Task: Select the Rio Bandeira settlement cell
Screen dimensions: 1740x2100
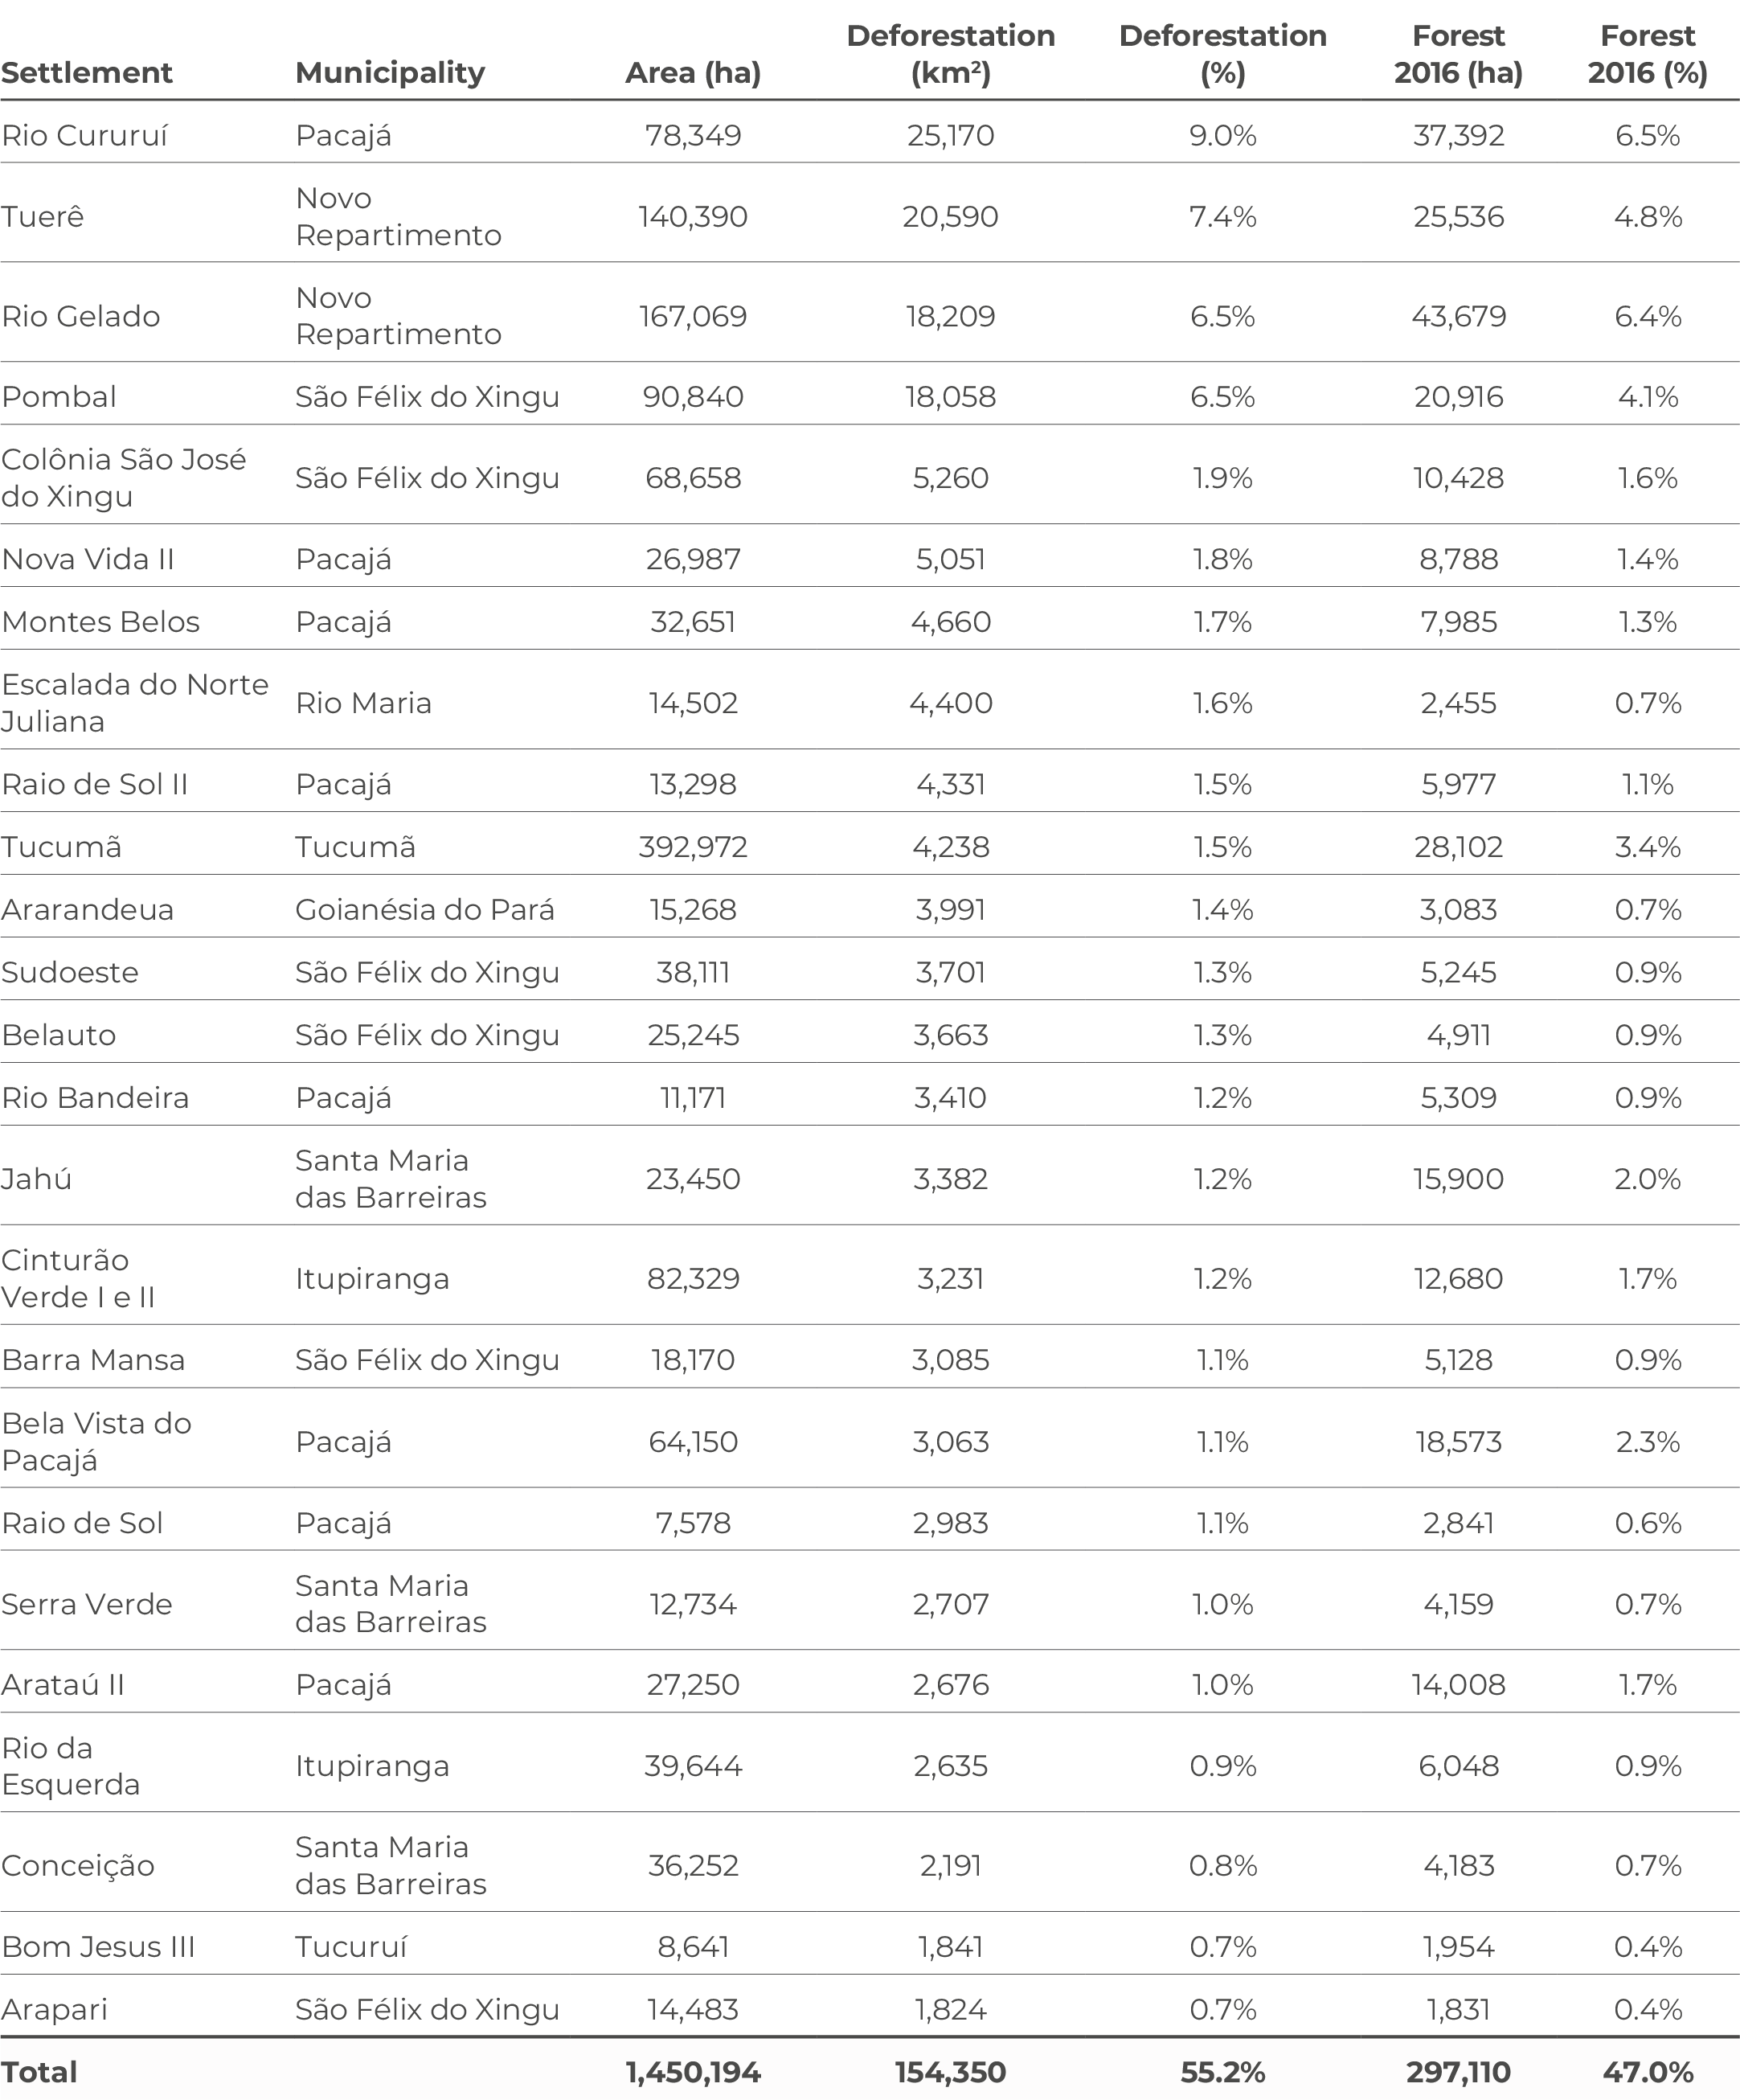Action: tap(95, 1098)
